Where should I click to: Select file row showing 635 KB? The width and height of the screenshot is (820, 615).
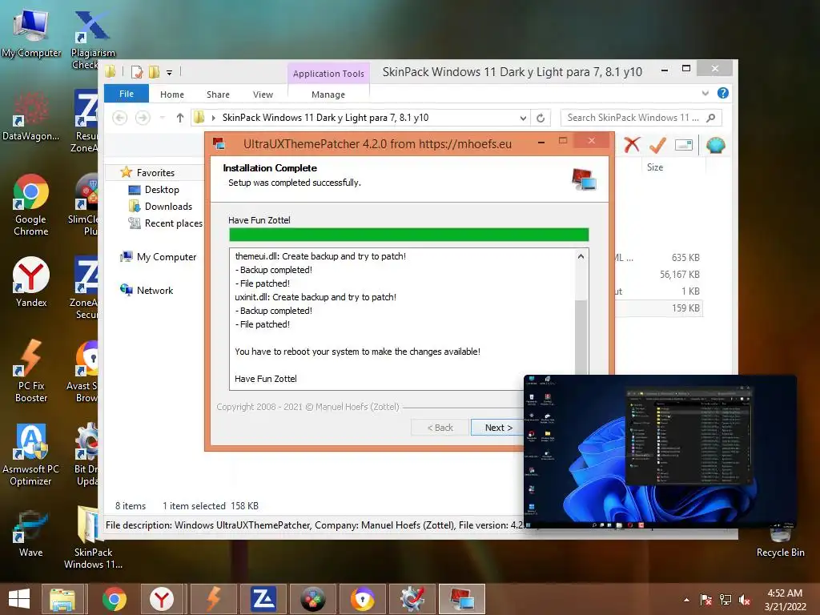658,258
